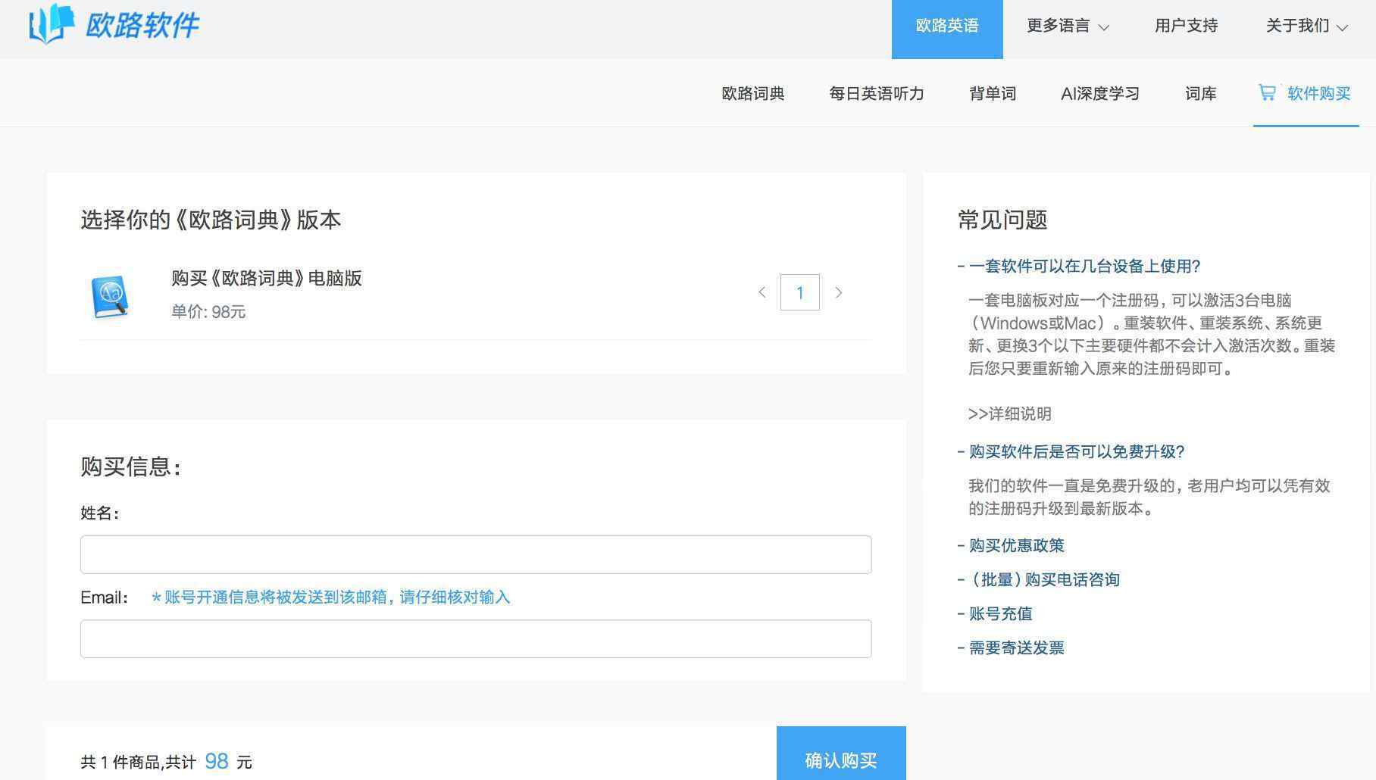Select the 欧路英语 tab
Viewport: 1376px width, 780px height.
pyautogui.click(x=946, y=27)
